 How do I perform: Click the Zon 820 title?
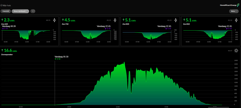[126, 24]
